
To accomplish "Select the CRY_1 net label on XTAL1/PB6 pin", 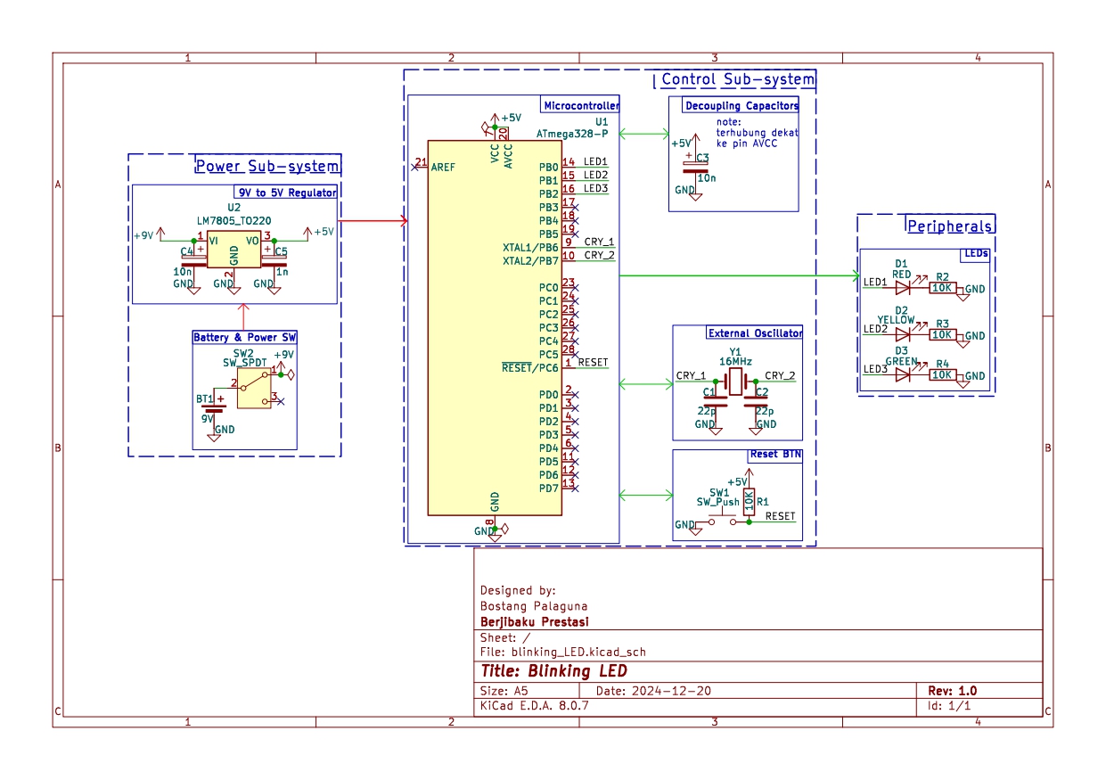I will (x=600, y=242).
